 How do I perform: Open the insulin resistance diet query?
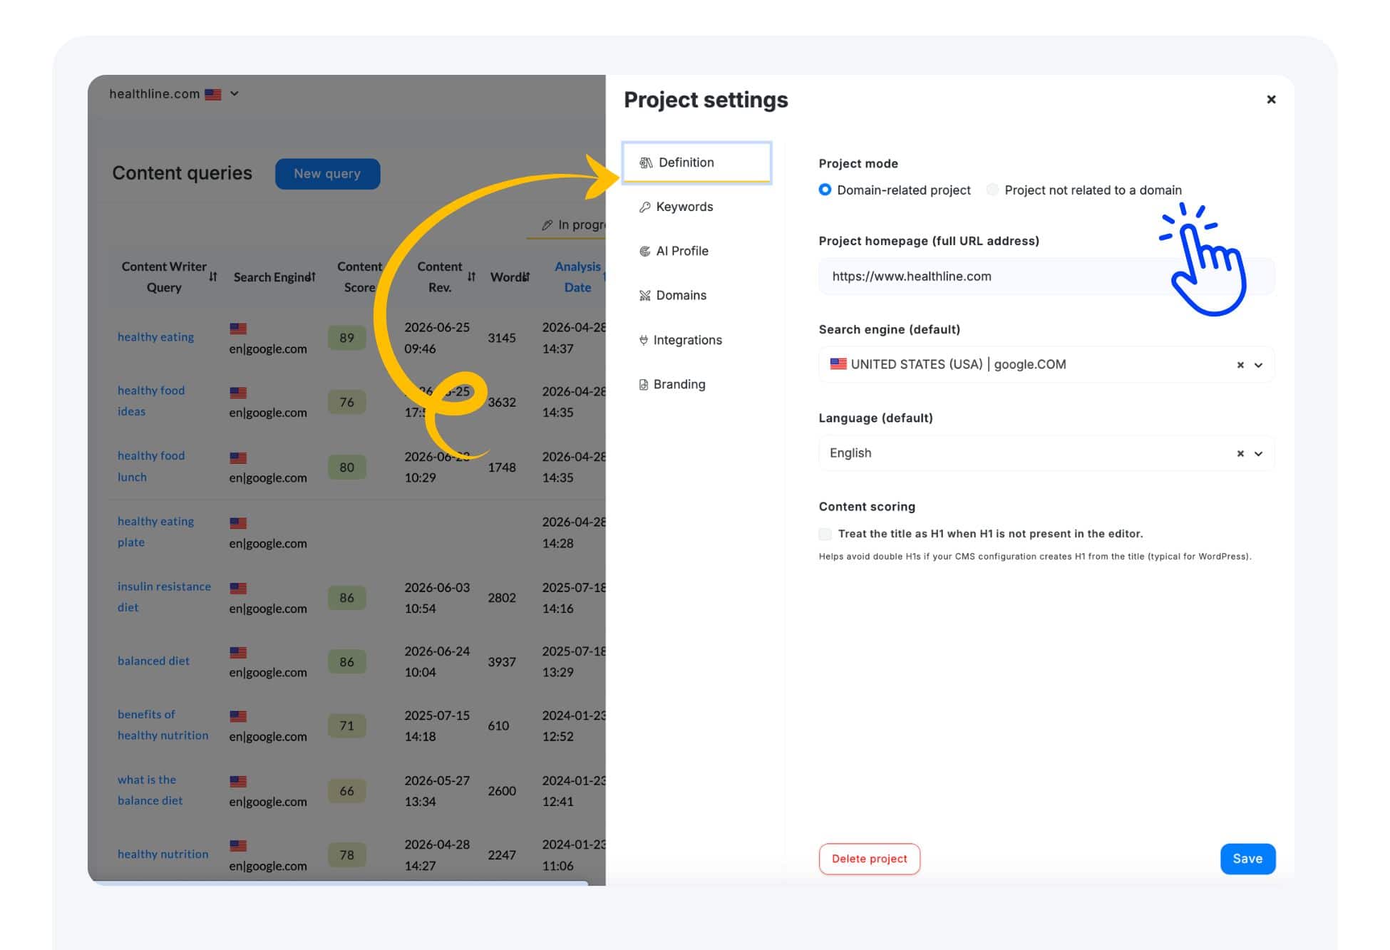click(x=164, y=597)
